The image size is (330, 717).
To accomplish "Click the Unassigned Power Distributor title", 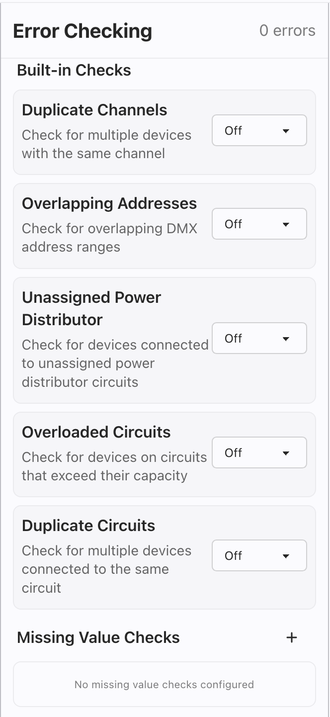I will pos(91,308).
